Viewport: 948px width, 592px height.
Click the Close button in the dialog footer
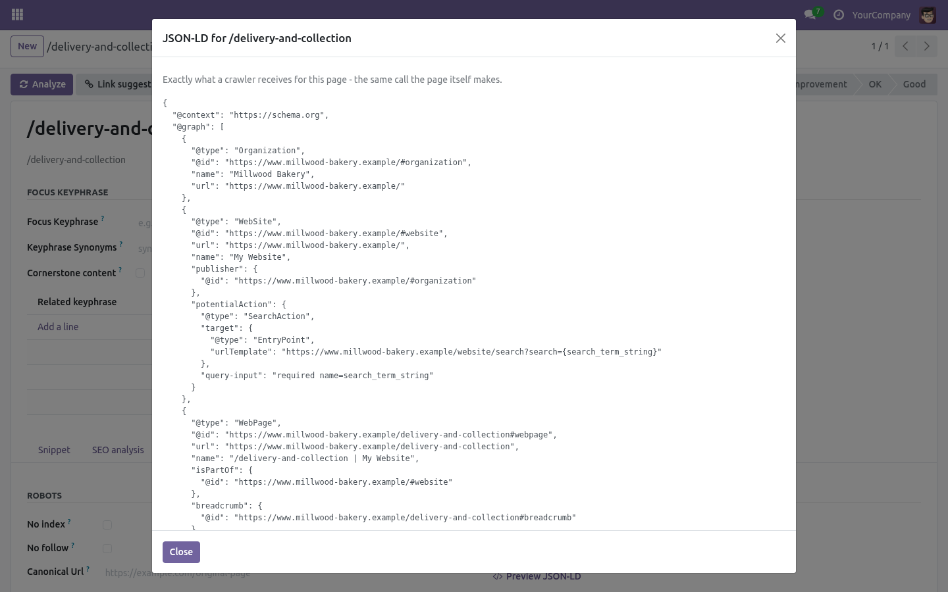point(181,552)
